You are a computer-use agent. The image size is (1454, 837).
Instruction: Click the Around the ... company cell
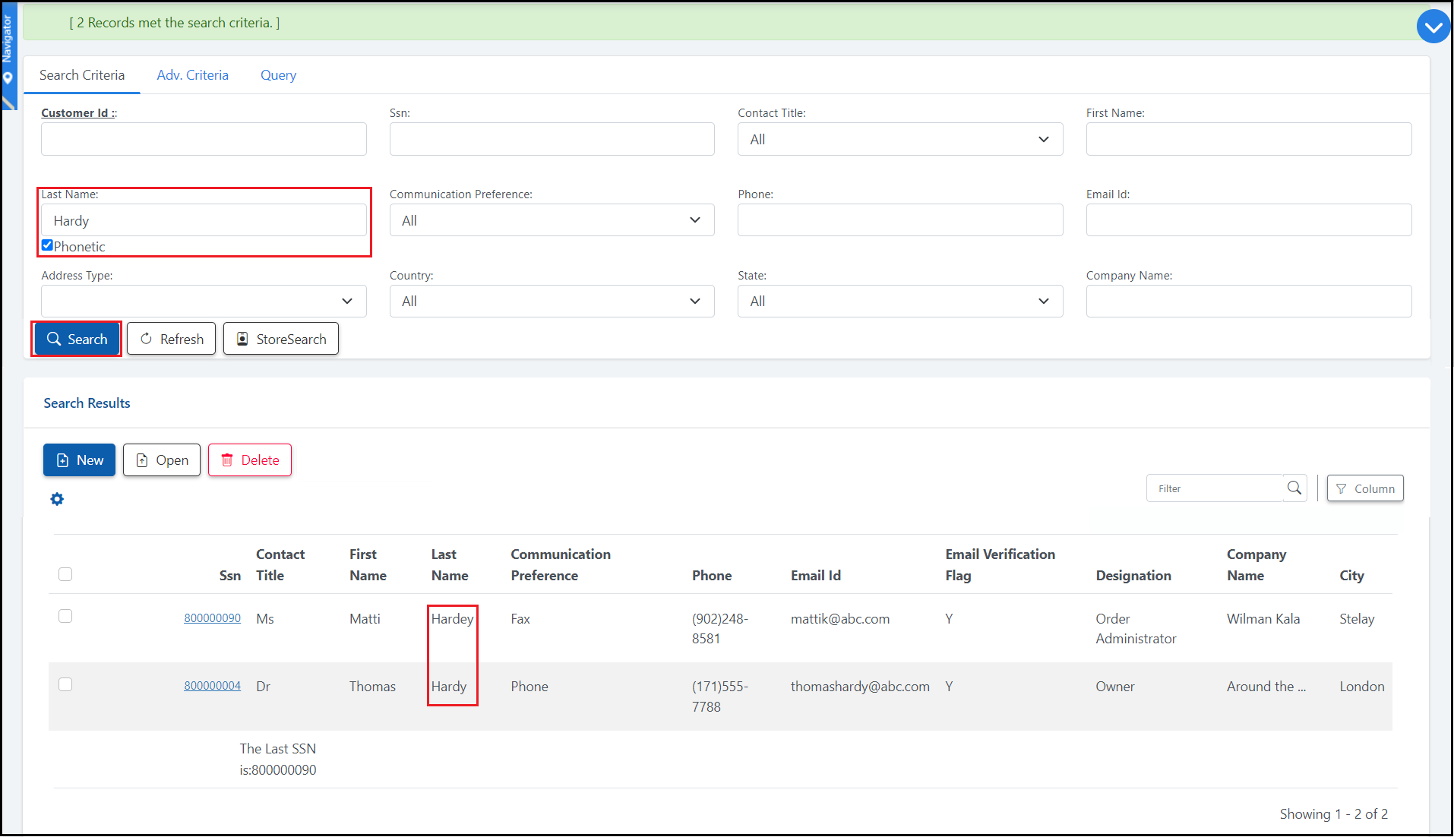[1266, 687]
